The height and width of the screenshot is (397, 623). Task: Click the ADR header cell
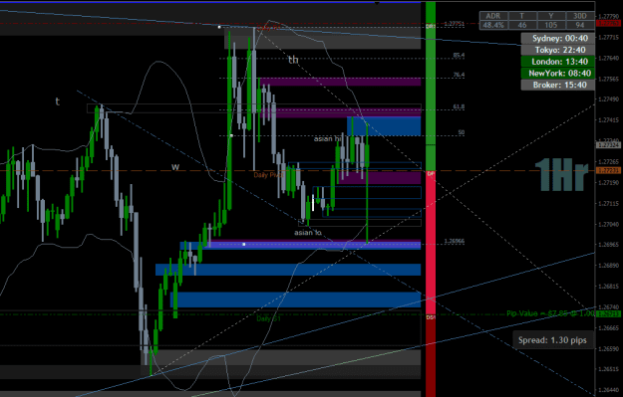pos(493,16)
